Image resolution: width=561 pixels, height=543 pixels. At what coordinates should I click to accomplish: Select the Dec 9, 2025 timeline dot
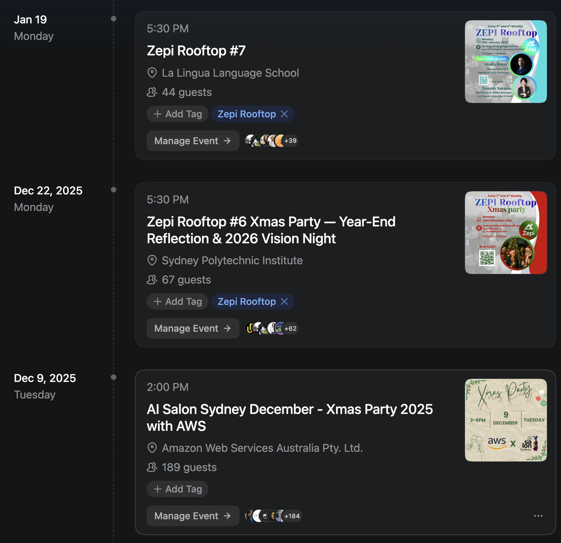coord(113,377)
